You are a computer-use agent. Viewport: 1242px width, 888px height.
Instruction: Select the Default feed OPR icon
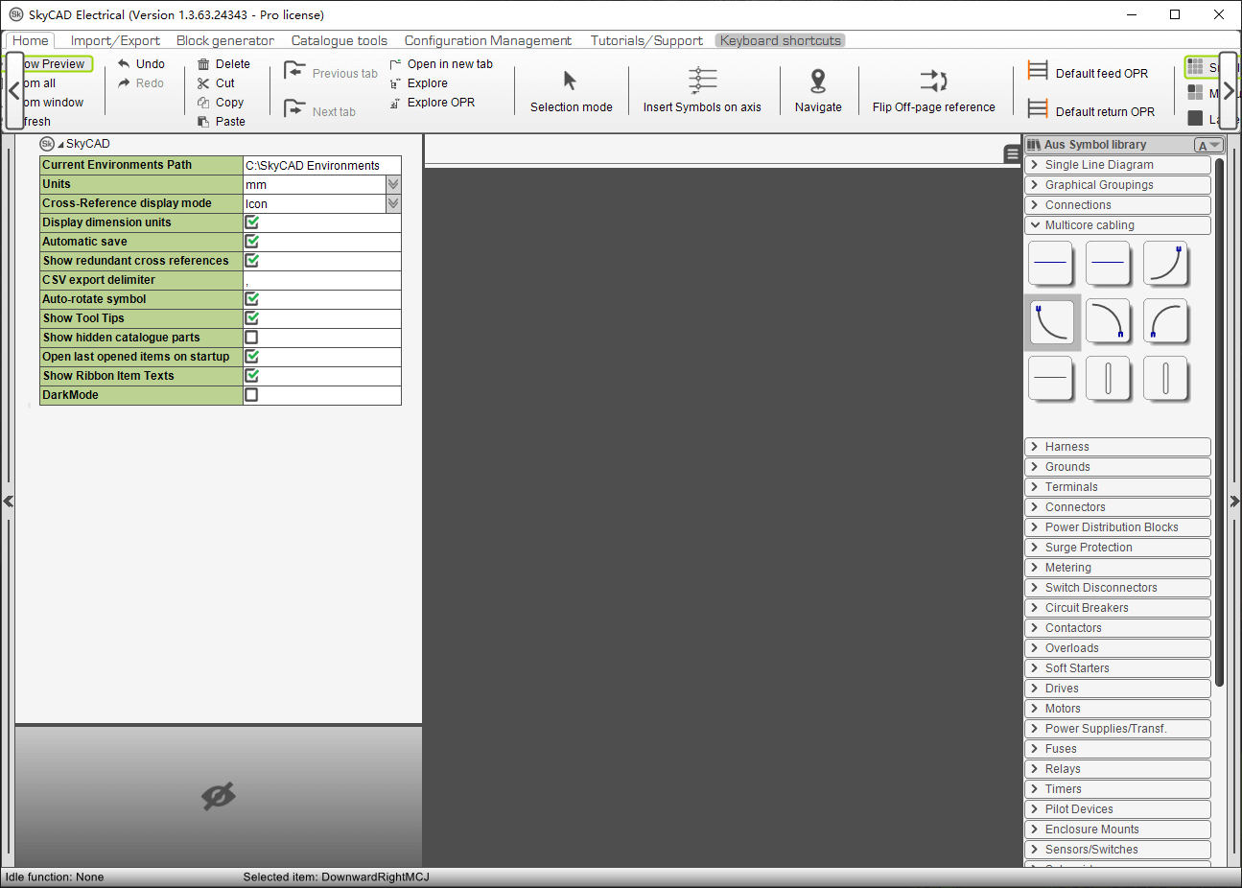(1038, 70)
